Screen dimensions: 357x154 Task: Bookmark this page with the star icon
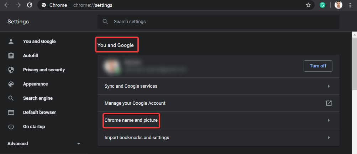308,5
